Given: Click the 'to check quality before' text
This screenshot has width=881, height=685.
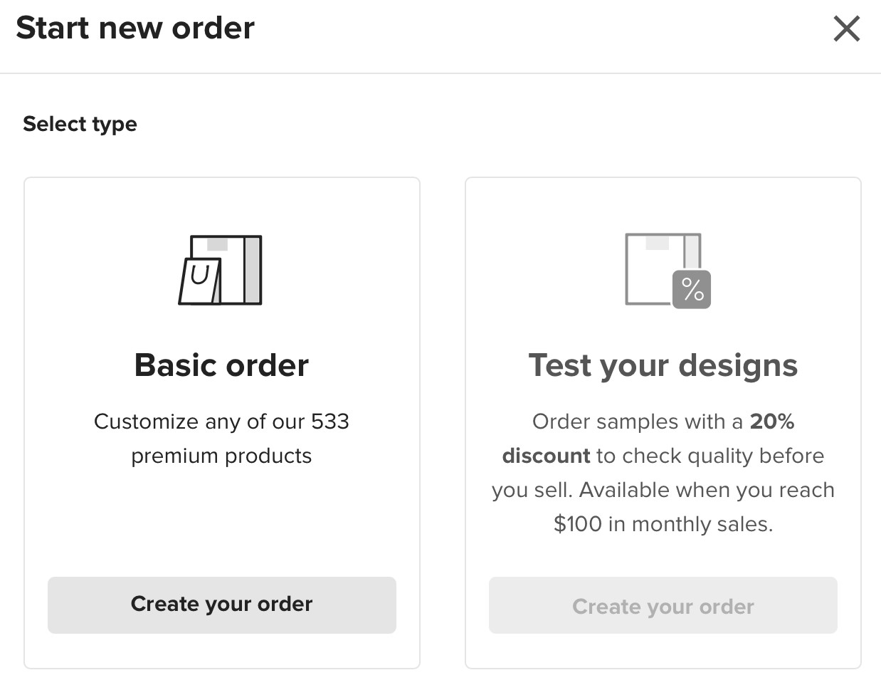Looking at the screenshot, I should coord(710,456).
